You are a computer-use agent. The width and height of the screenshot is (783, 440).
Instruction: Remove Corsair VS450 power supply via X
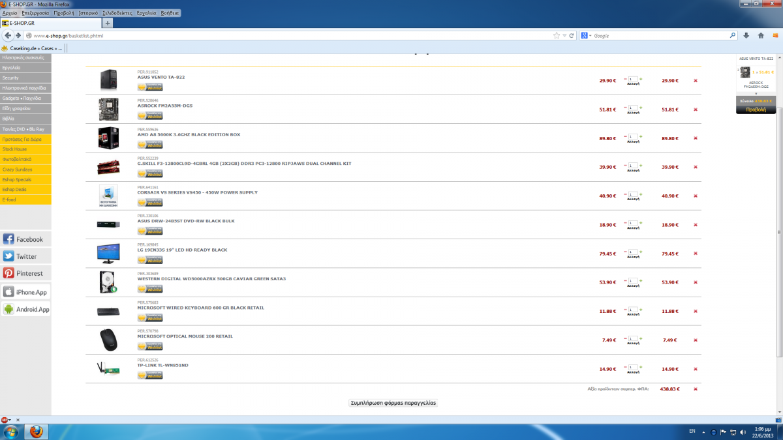pos(696,196)
